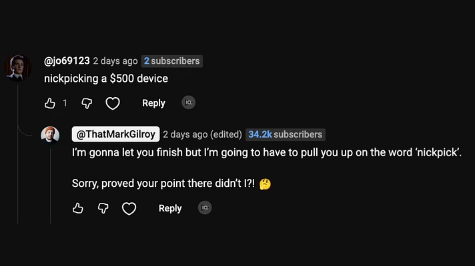475x266 pixels.
Task: Dislike the reply from @ThatMarkGilroy
Action: coord(103,208)
